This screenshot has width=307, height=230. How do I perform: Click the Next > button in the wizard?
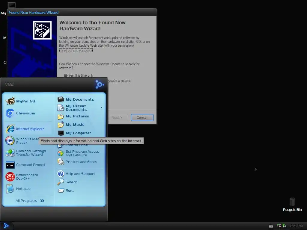[x=117, y=117]
